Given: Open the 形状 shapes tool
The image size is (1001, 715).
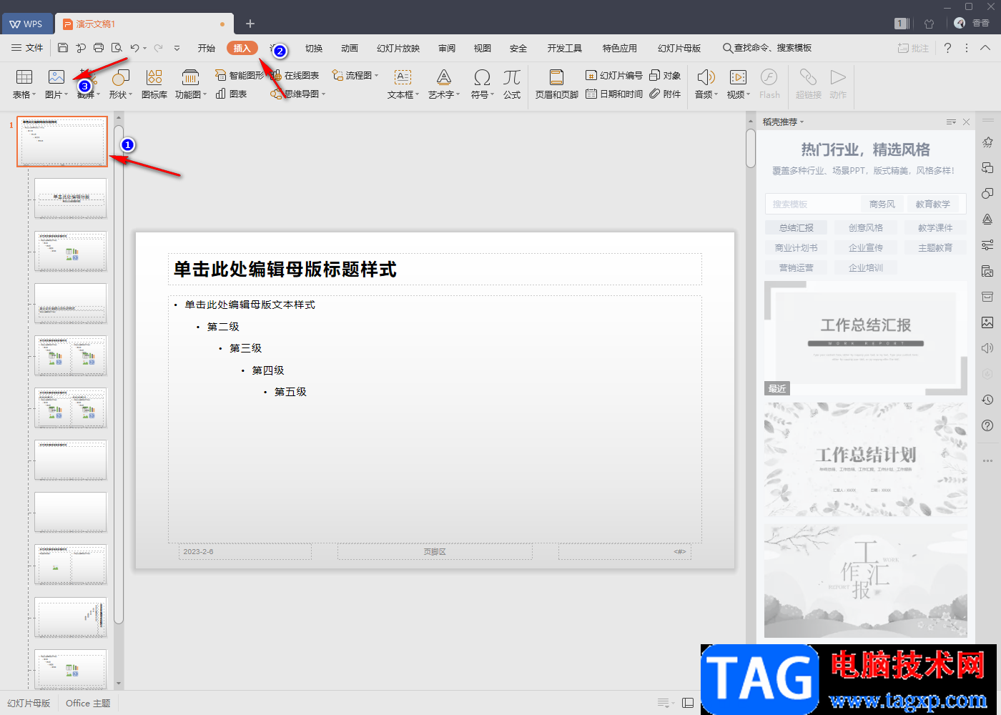Looking at the screenshot, I should (x=120, y=84).
